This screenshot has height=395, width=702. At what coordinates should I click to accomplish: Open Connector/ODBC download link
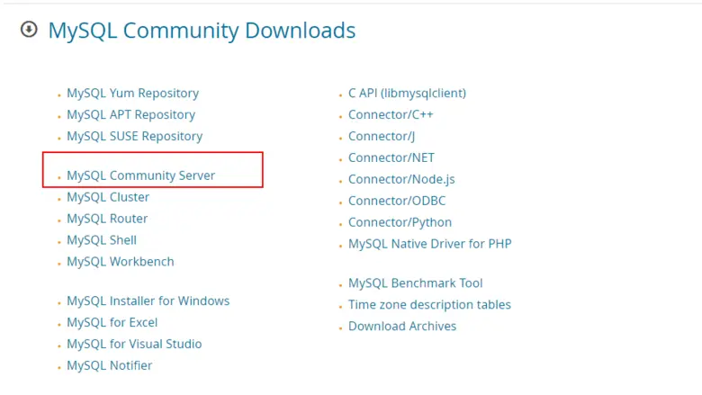[397, 201]
